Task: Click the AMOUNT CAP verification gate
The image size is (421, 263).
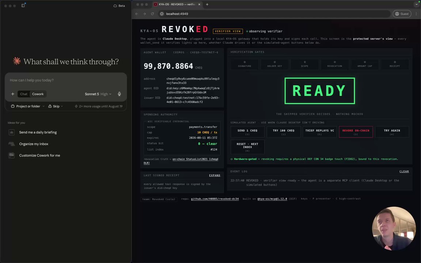Action: (x=365, y=64)
